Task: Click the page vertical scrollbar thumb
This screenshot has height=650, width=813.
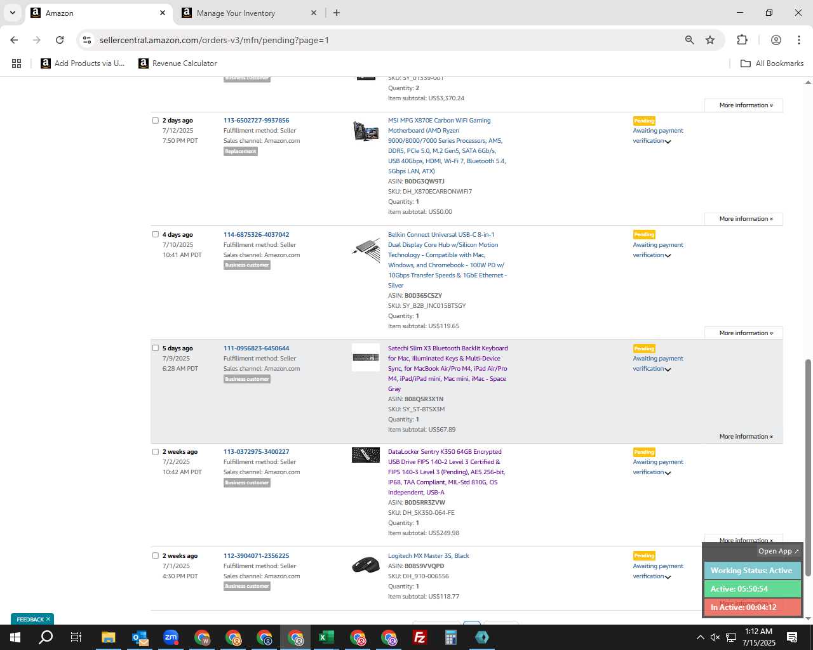Action: click(808, 468)
